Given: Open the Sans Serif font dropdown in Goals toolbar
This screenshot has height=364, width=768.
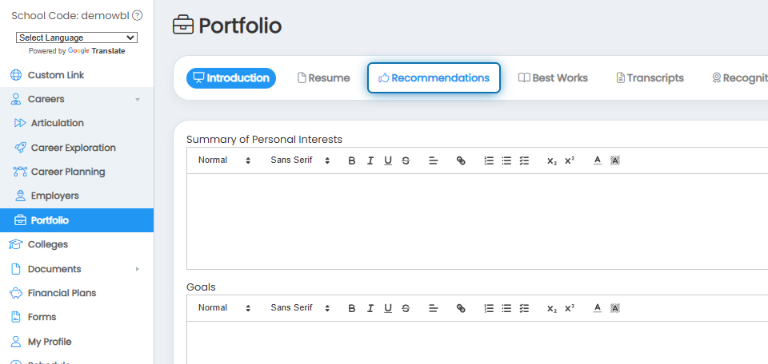Looking at the screenshot, I should click(300, 308).
